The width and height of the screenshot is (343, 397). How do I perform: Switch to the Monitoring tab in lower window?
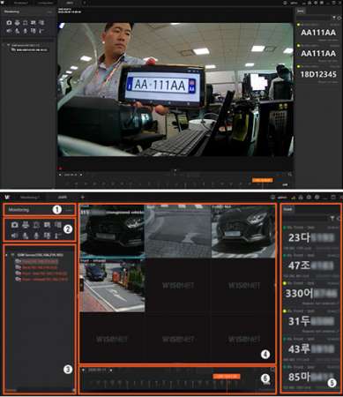30,197
